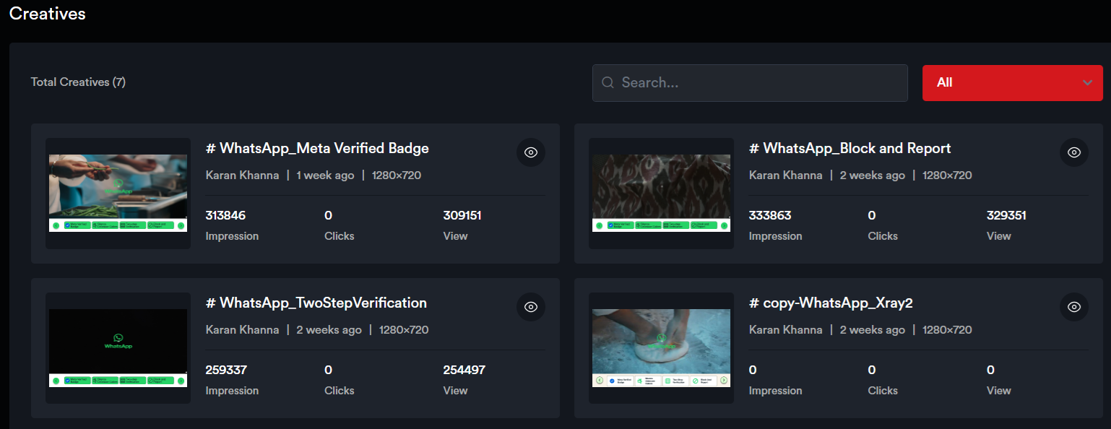This screenshot has height=429, width=1111.
Task: Open the copy-WhatsApp_Xray2 dough thumbnail
Action: pos(661,347)
